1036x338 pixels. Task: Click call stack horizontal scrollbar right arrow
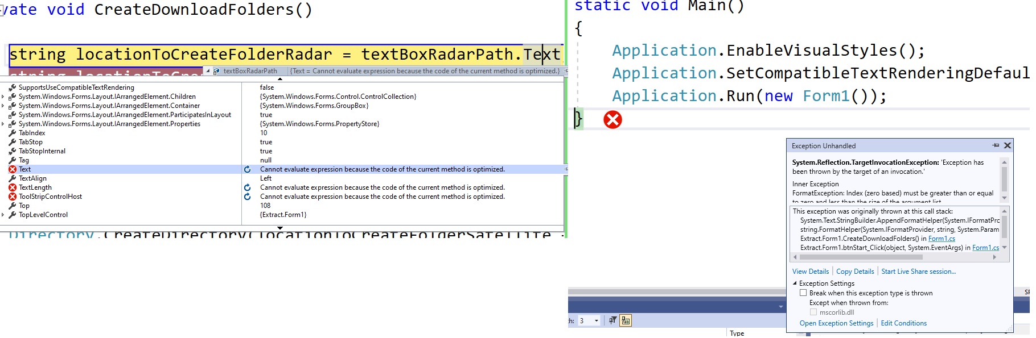(x=994, y=257)
